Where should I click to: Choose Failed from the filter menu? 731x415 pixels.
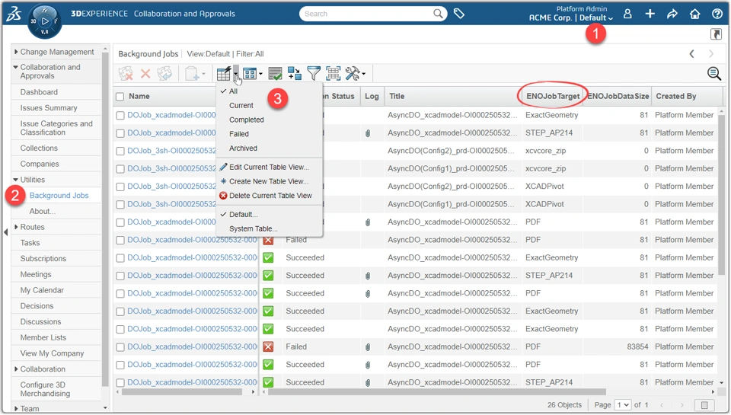tap(238, 134)
